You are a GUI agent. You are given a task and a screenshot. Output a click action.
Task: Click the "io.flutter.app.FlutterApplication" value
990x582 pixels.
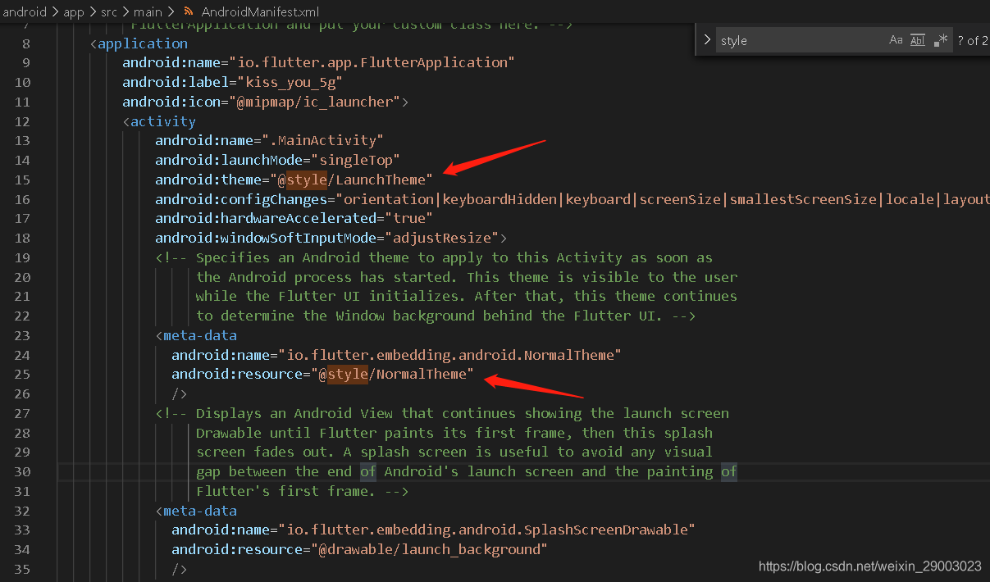click(x=372, y=62)
